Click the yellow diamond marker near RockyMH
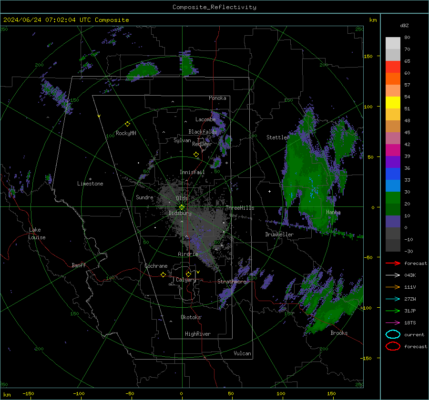The width and height of the screenshot is (429, 400). click(127, 124)
